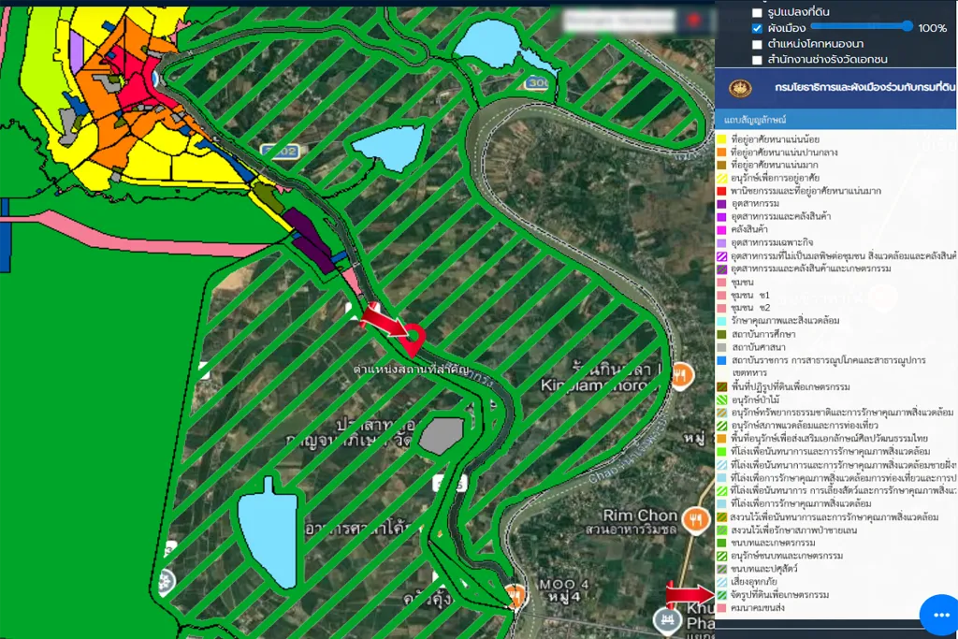Enable the รูปแปลงที่ดิน layer checkbox

pos(757,12)
